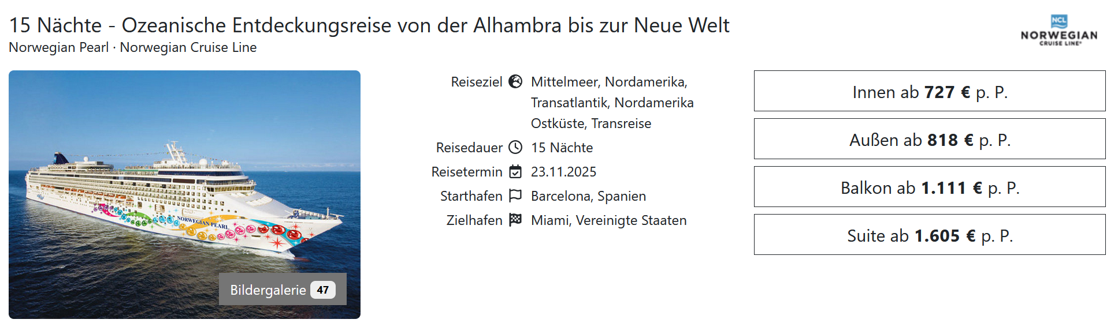Click the 47 image count badge
Screen dimensions: 1118x323
coord(322,290)
